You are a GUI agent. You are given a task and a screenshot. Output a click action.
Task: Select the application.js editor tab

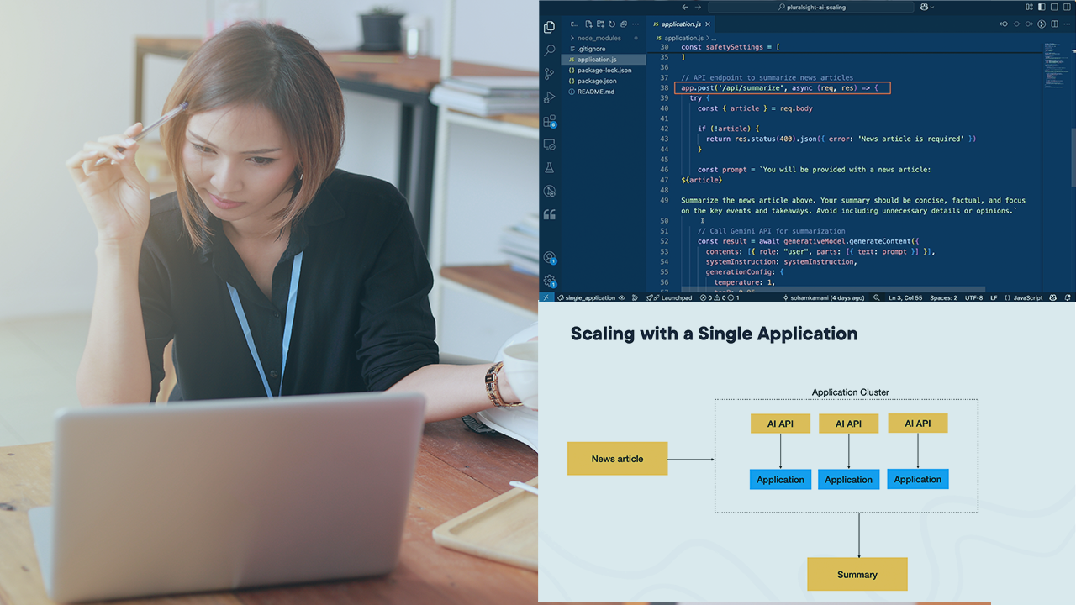[x=680, y=24]
